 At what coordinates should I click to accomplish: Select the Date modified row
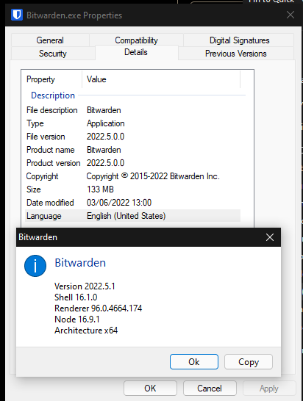[132, 203]
